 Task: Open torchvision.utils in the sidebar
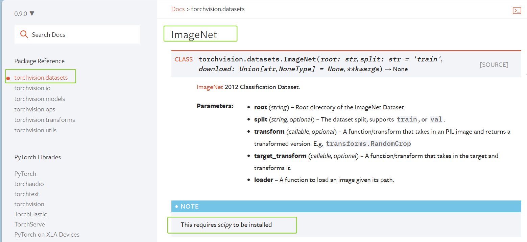tap(35, 130)
